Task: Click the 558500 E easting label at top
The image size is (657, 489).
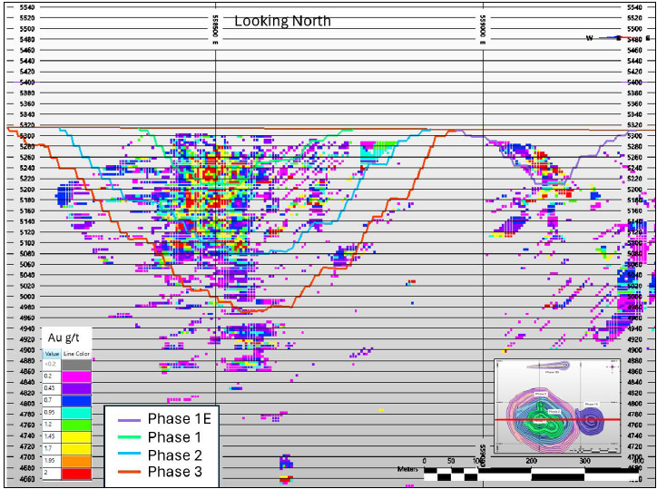Action: [x=215, y=29]
